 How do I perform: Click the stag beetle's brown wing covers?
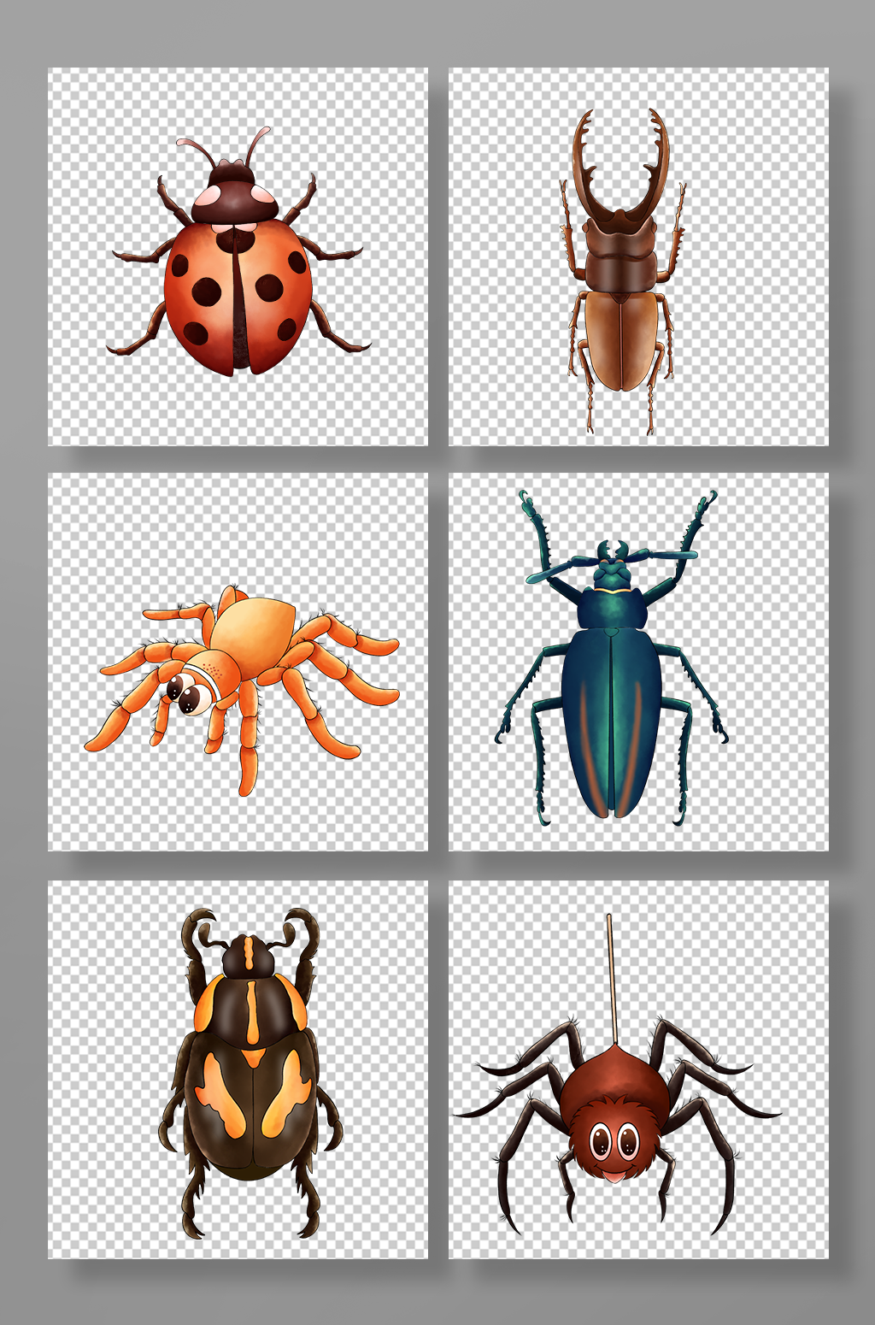pos(622,340)
